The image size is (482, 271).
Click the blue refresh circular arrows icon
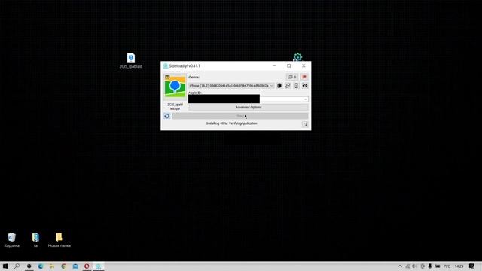[167, 116]
